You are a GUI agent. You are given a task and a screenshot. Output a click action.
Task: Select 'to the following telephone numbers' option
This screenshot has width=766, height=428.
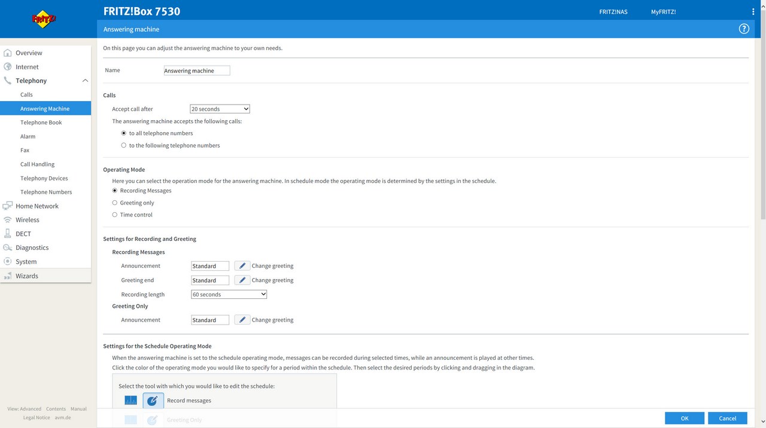click(x=124, y=145)
